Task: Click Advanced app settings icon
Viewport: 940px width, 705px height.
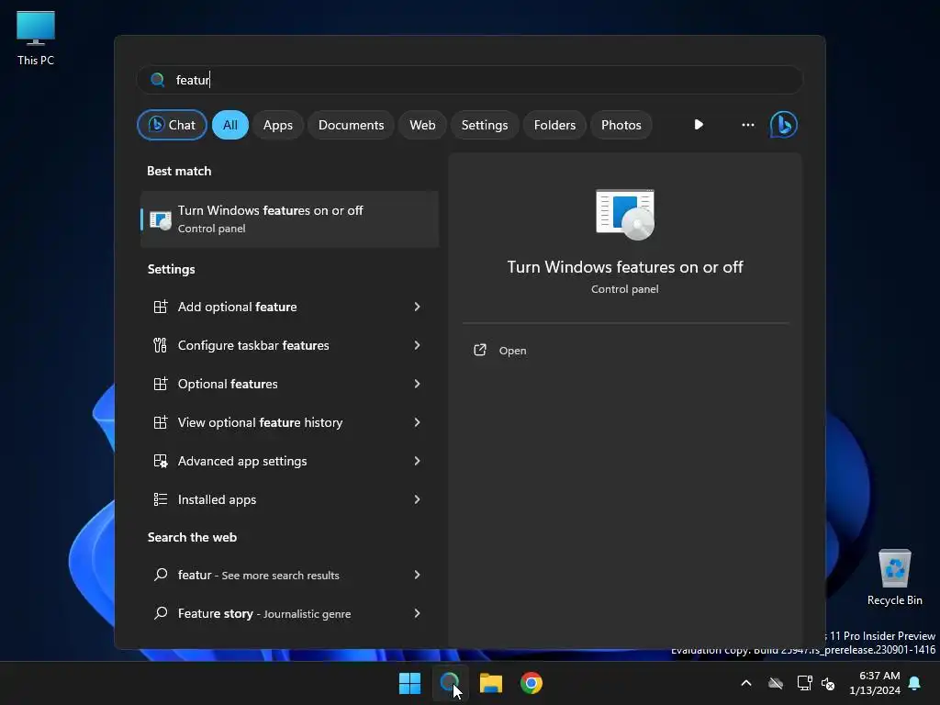Action: [x=160, y=461]
